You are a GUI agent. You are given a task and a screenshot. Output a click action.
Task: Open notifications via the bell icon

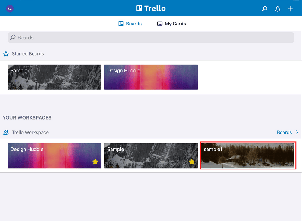(278, 9)
